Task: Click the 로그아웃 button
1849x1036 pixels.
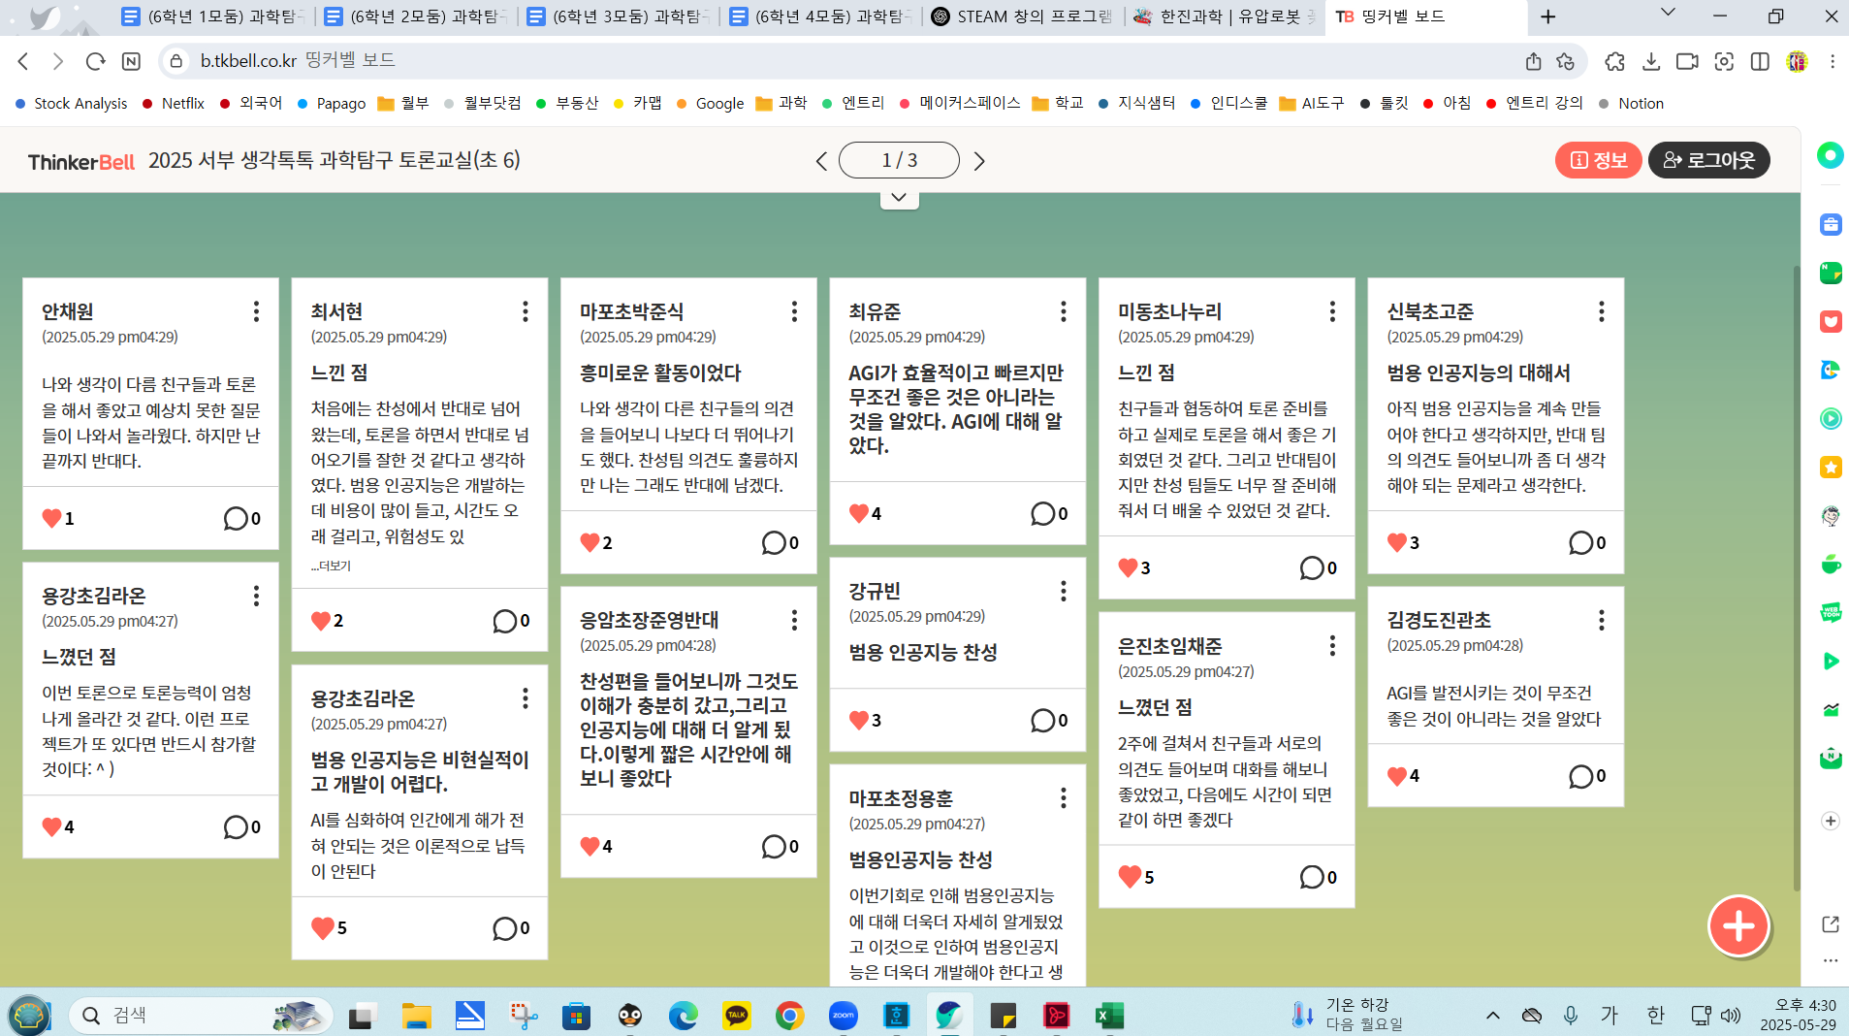Action: click(1709, 160)
